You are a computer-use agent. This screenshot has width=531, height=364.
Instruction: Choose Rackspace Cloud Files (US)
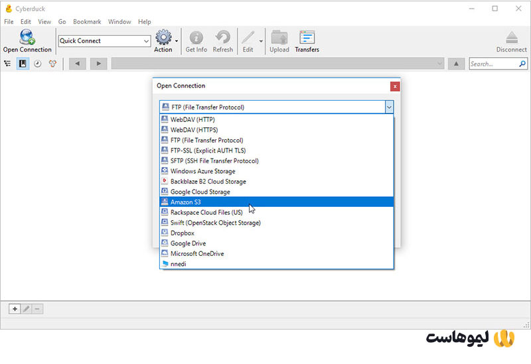tap(276, 212)
